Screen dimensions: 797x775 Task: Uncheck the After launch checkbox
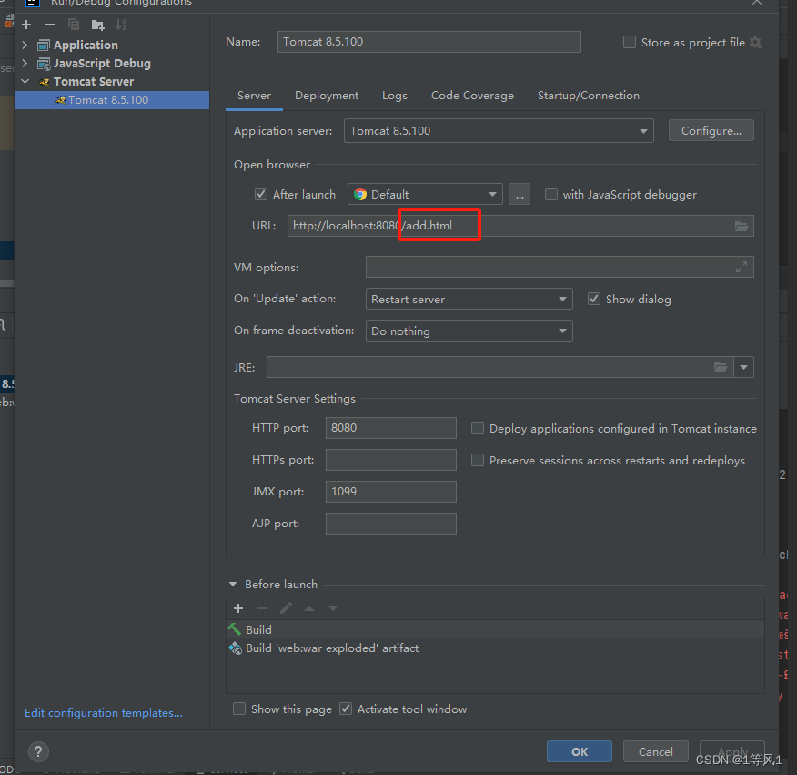click(261, 194)
